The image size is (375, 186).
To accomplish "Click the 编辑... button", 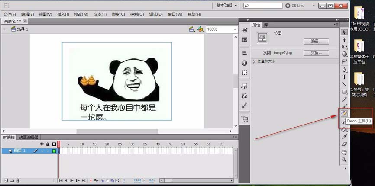I will pyautogui.click(x=316, y=41).
